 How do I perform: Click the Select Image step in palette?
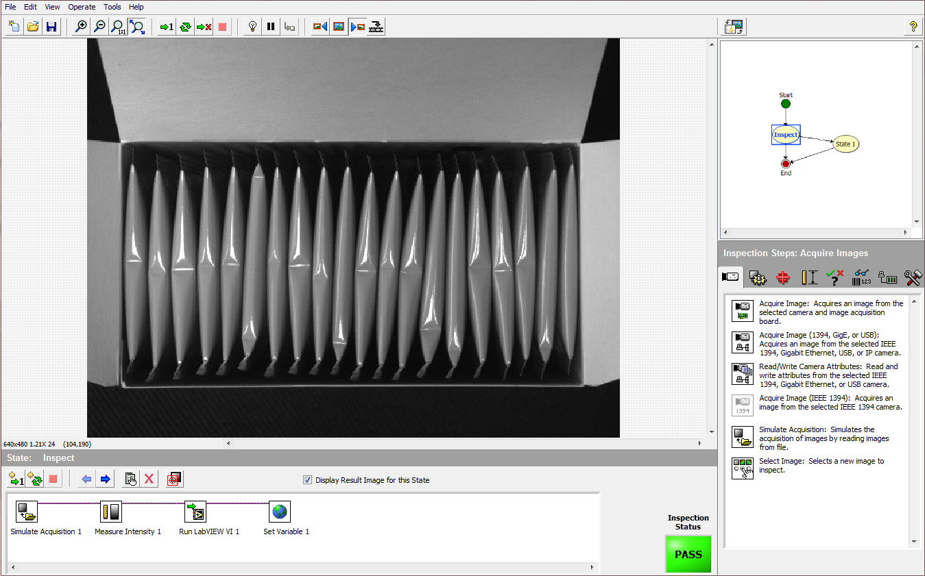[742, 468]
